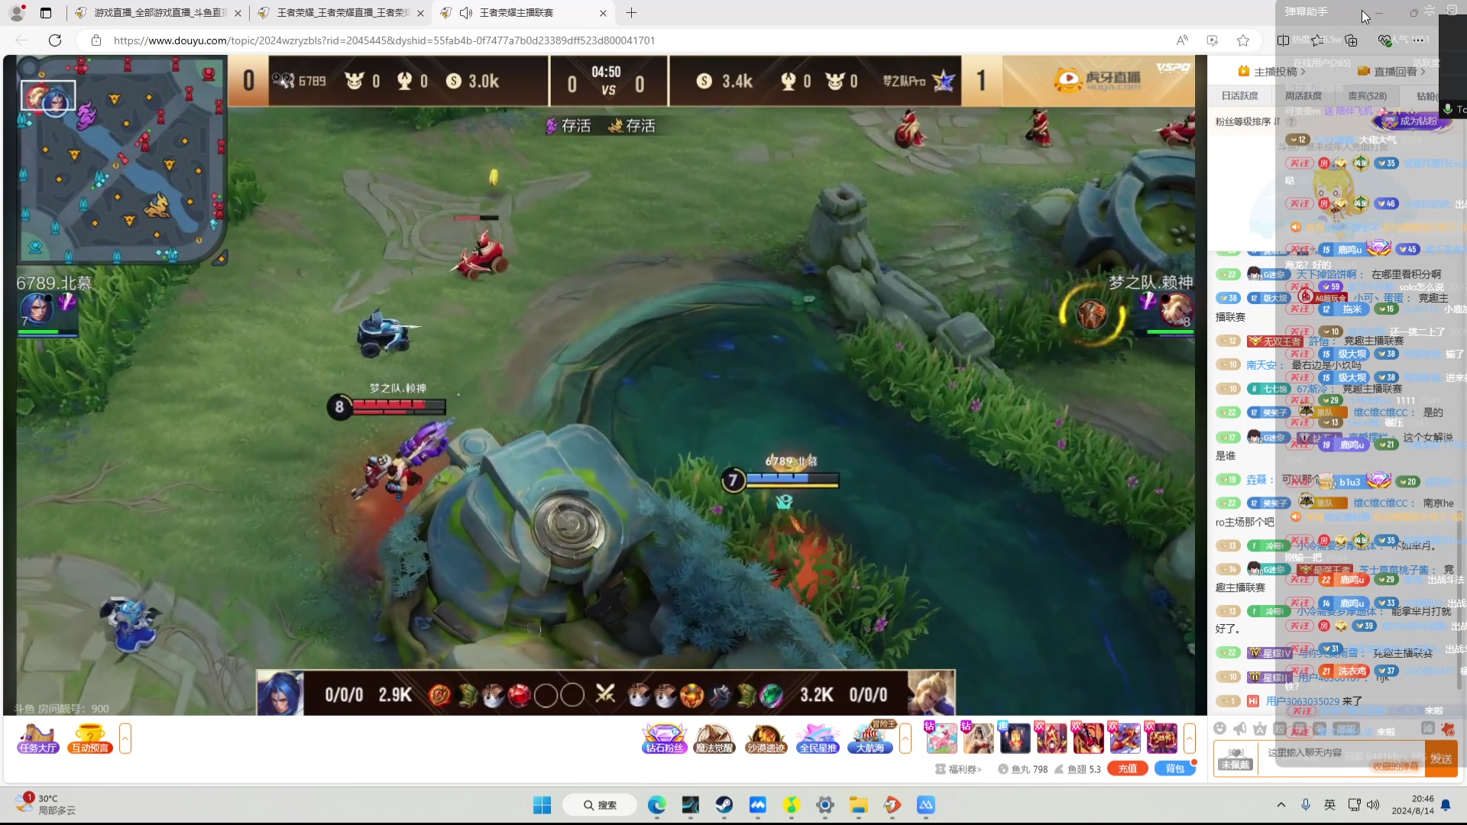
Task: Open the browser collections icon
Action: point(1351,40)
